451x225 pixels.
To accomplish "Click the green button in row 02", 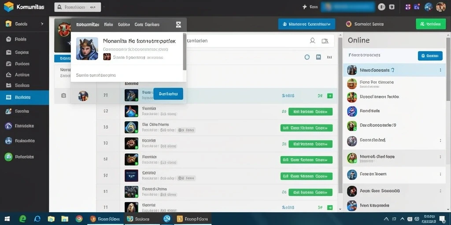I will (x=311, y=112).
